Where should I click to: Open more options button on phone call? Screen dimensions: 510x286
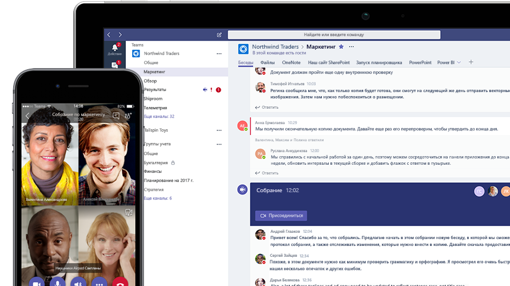coord(99,283)
